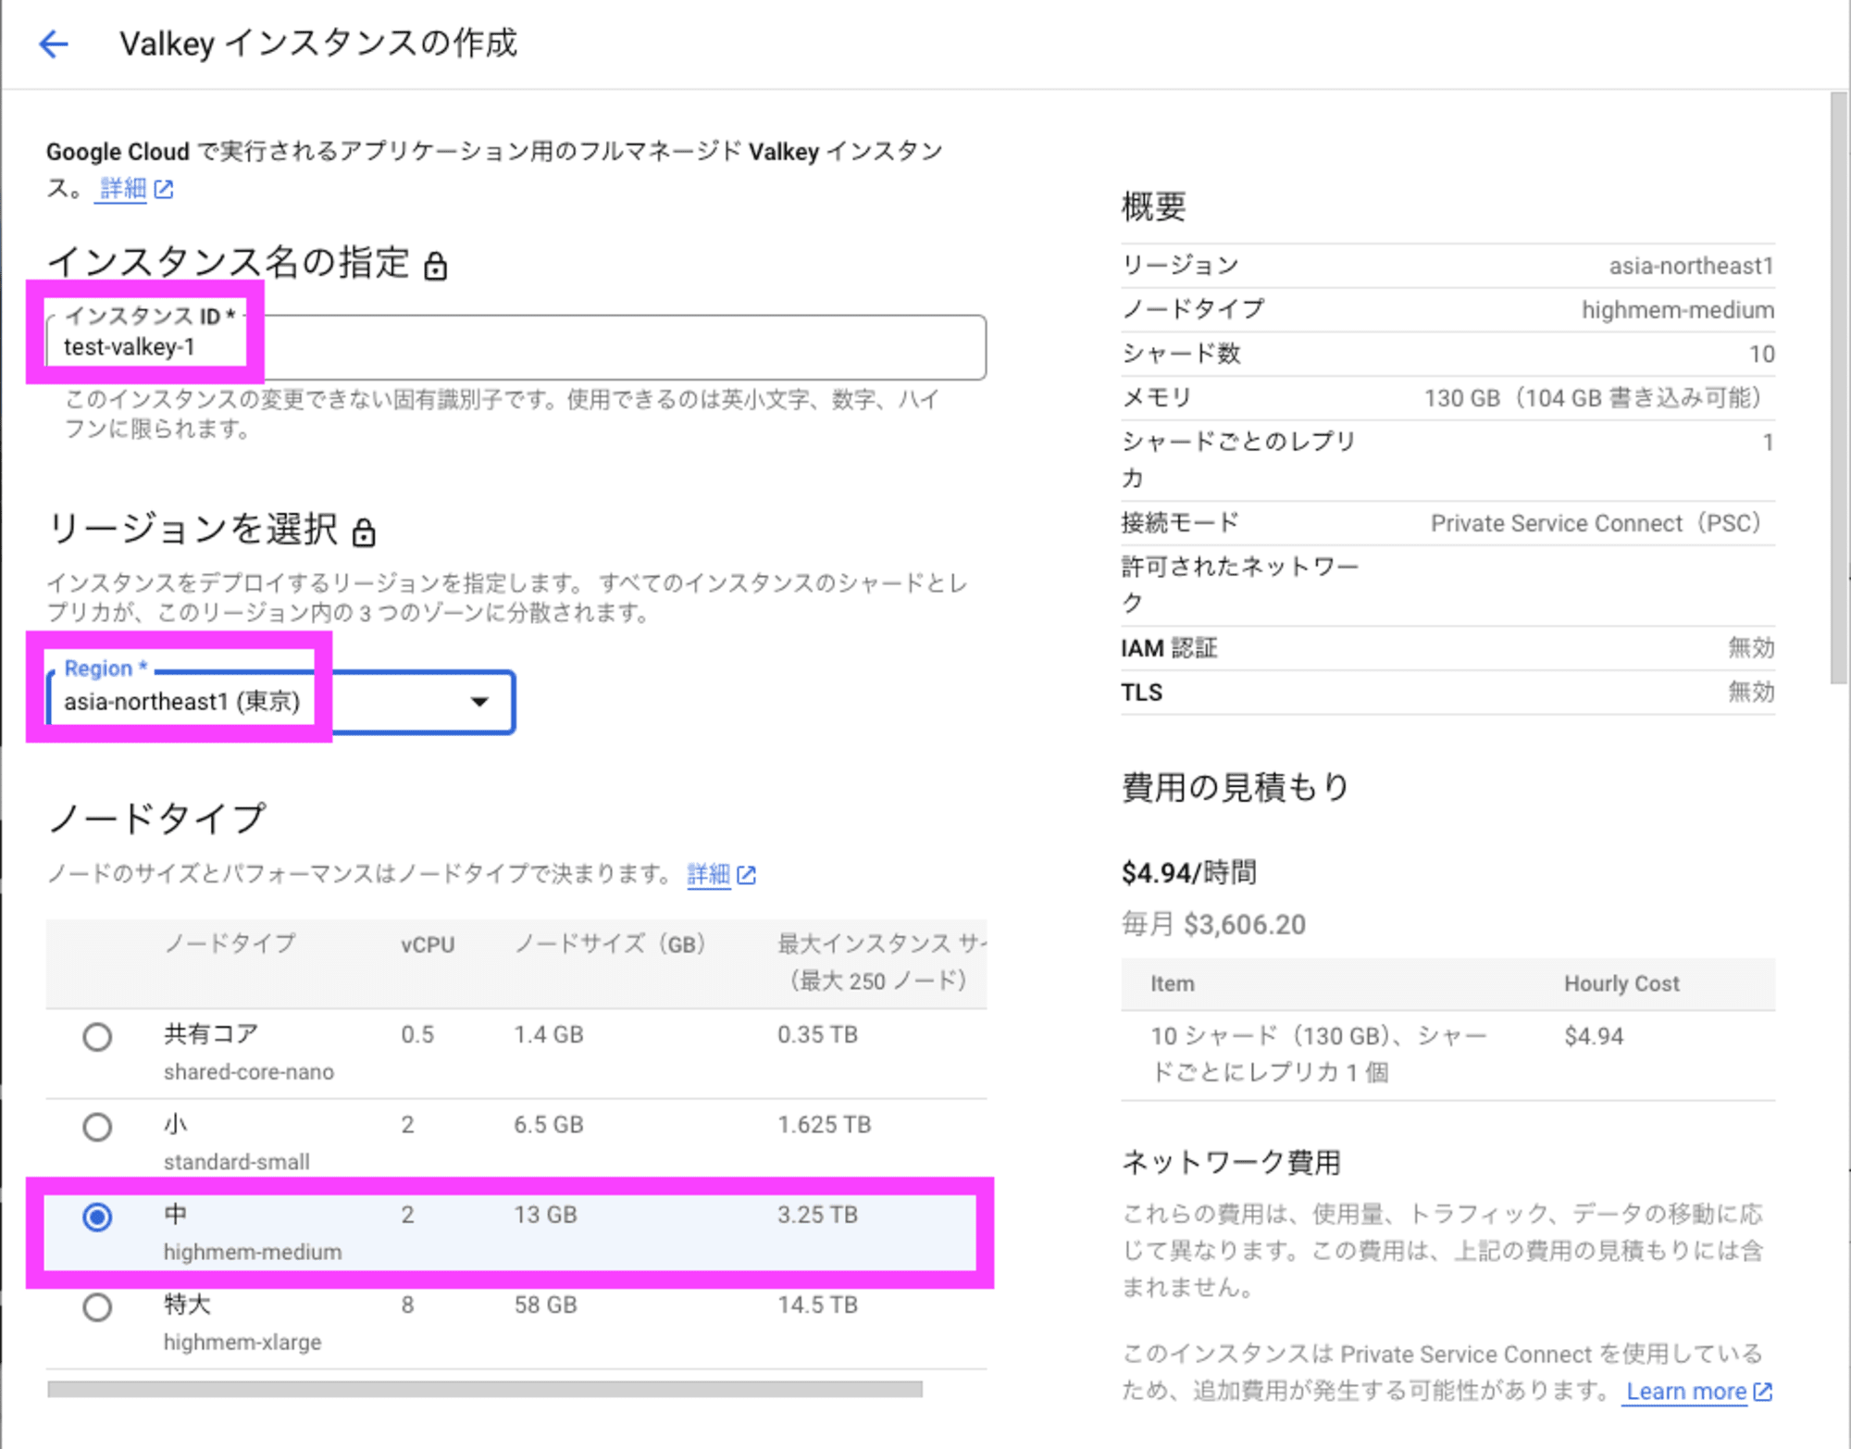Click the horizontal scrollbar under the node table

click(485, 1389)
